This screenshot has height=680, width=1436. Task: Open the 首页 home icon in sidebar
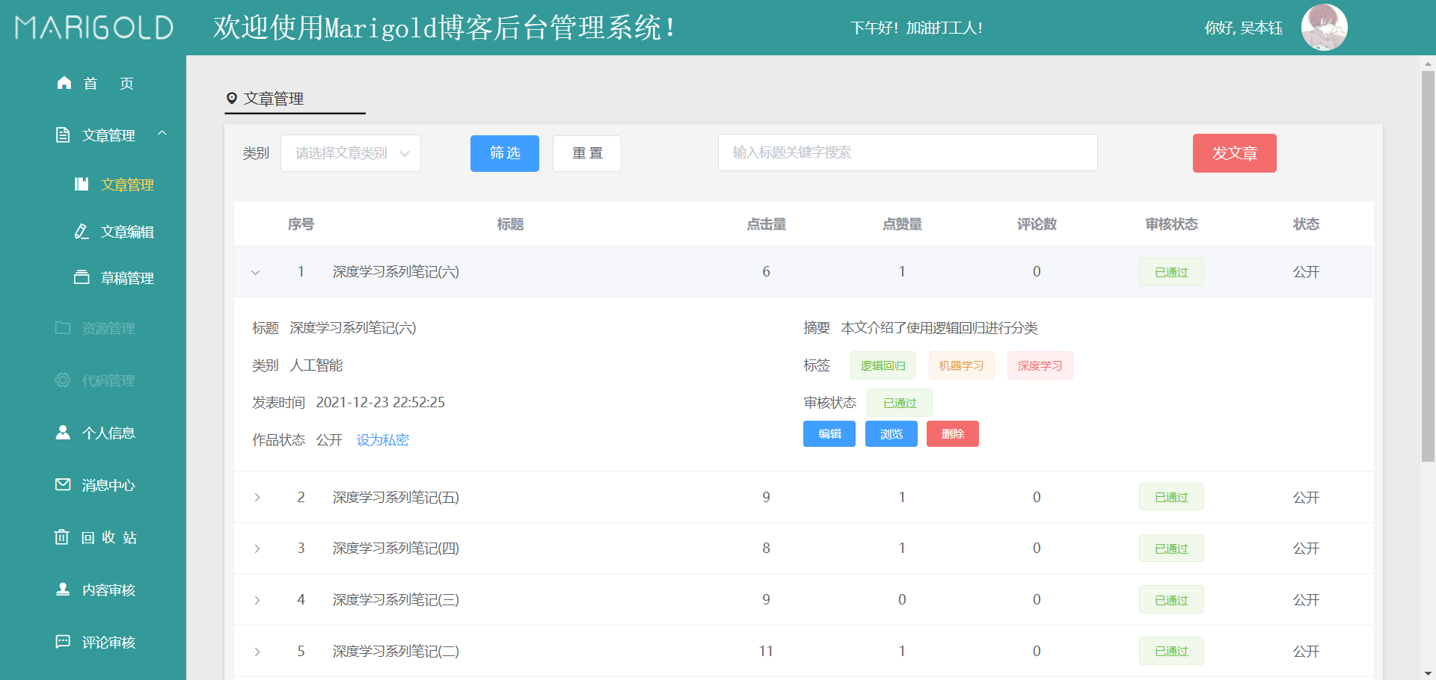pyautogui.click(x=64, y=83)
